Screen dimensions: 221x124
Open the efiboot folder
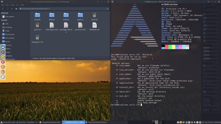pyautogui.click(x=52, y=17)
